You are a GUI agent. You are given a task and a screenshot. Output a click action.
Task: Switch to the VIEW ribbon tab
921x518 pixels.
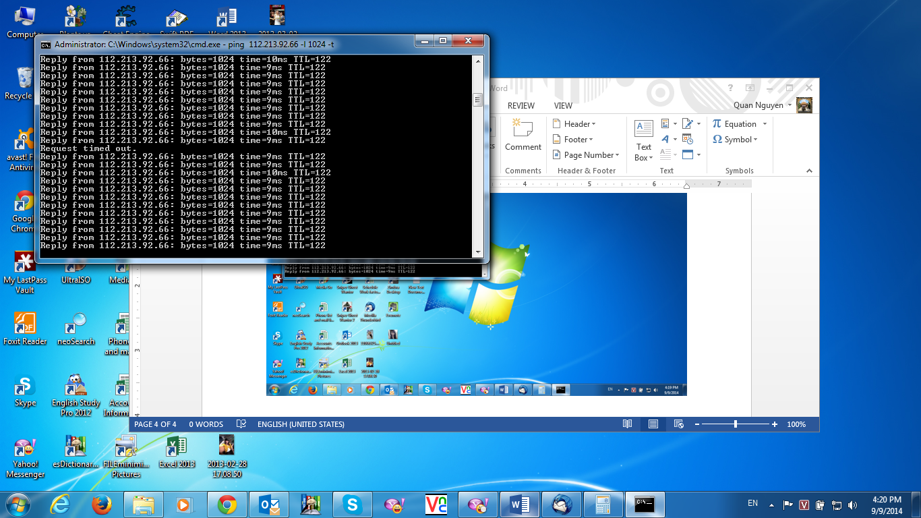pyautogui.click(x=563, y=106)
